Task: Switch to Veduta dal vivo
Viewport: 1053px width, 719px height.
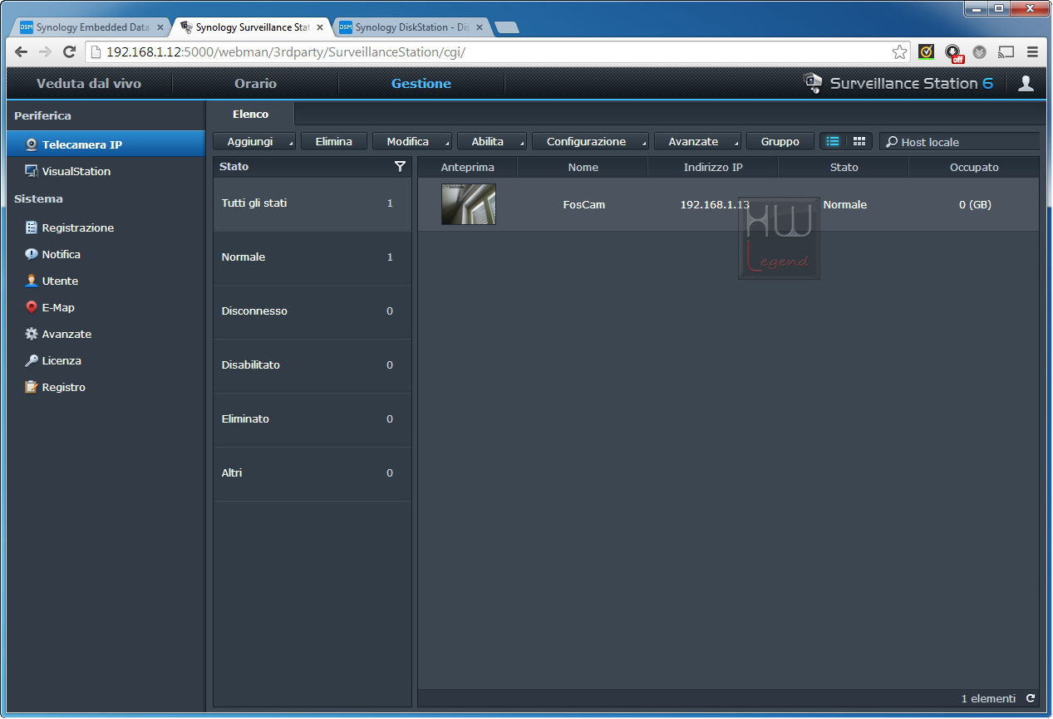Action: [x=89, y=83]
